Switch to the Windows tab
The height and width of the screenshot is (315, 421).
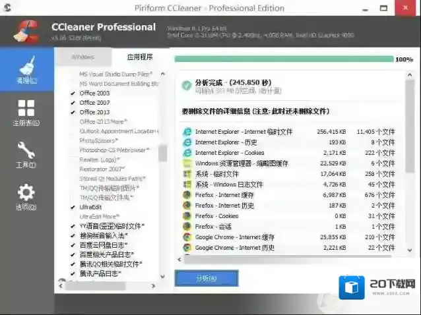[x=83, y=57]
